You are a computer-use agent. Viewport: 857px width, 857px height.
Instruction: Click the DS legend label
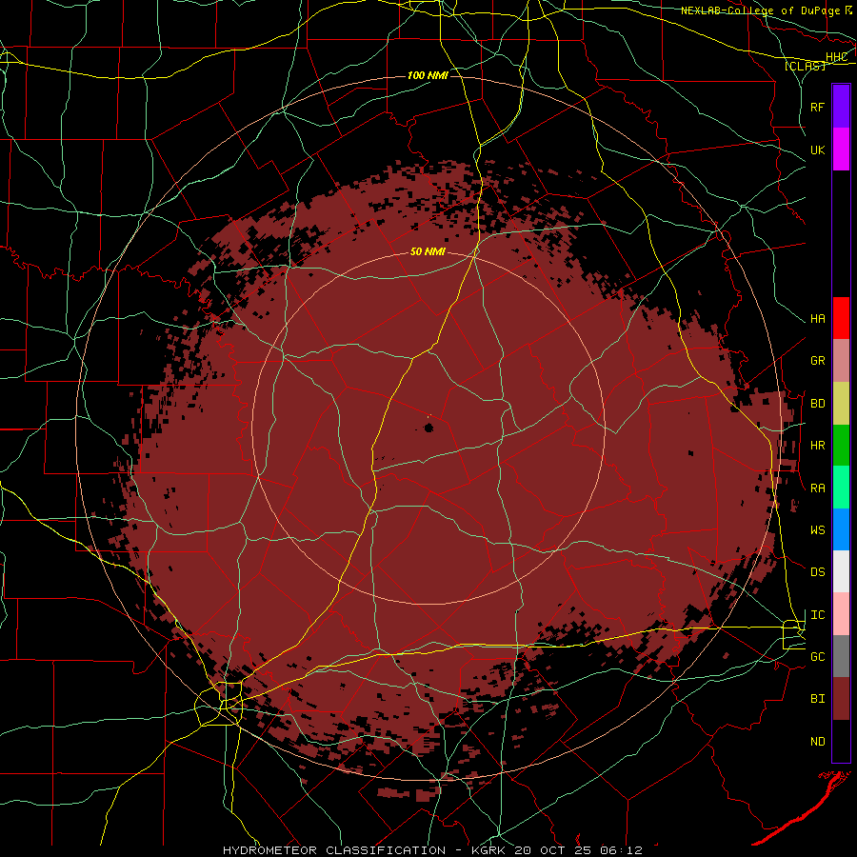coord(818,572)
